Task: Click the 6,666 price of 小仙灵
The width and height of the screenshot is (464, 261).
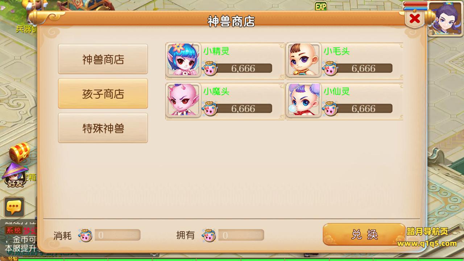Action: click(x=364, y=109)
